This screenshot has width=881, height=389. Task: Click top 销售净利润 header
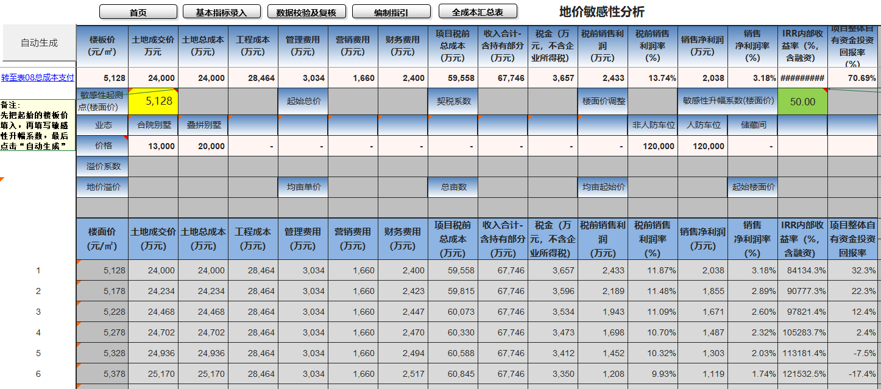click(702, 46)
